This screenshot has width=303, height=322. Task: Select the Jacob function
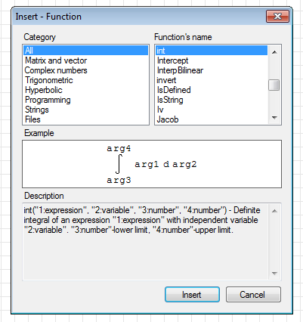click(212, 119)
